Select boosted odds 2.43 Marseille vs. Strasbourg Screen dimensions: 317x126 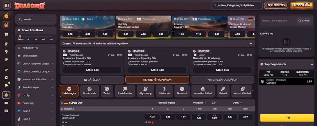tap(222, 70)
